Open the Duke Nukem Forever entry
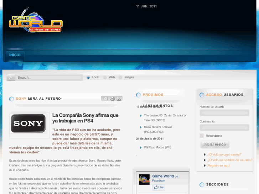 point(158,129)
